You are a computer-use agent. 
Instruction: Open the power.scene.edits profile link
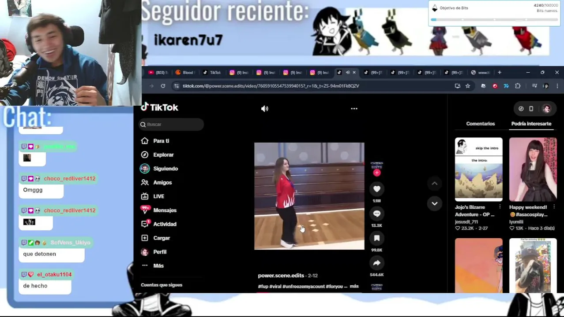coord(281,276)
